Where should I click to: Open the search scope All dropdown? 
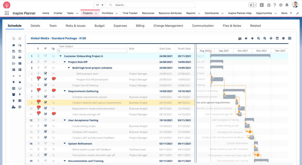click(x=100, y=5)
